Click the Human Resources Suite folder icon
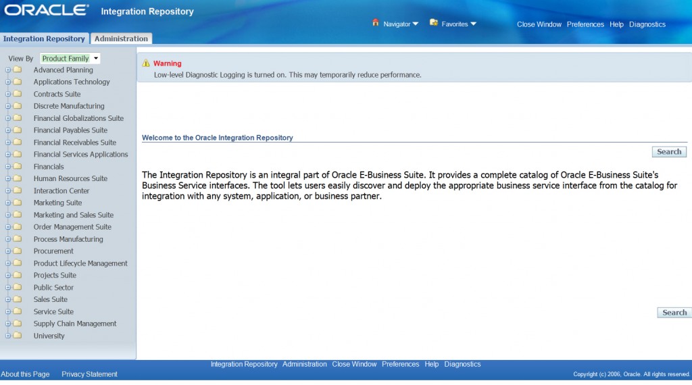Image resolution: width=692 pixels, height=385 pixels. click(x=17, y=178)
